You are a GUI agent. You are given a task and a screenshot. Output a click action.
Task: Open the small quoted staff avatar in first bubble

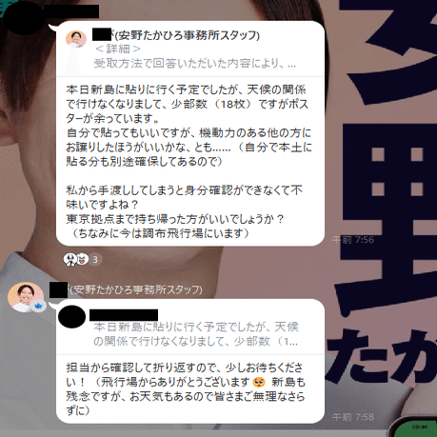point(76,39)
